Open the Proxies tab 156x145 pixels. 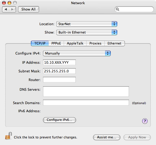pyautogui.click(x=95, y=43)
